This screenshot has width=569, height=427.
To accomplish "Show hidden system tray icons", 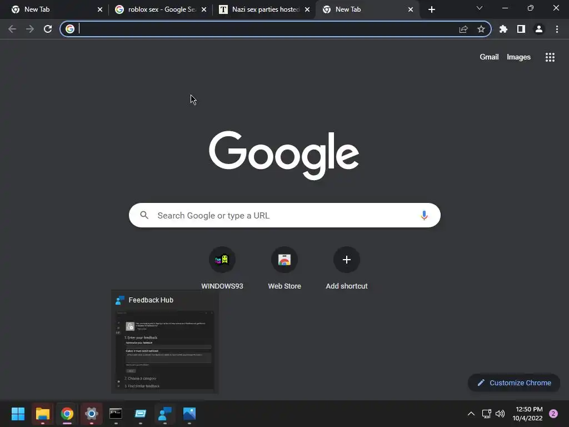I will (x=471, y=414).
